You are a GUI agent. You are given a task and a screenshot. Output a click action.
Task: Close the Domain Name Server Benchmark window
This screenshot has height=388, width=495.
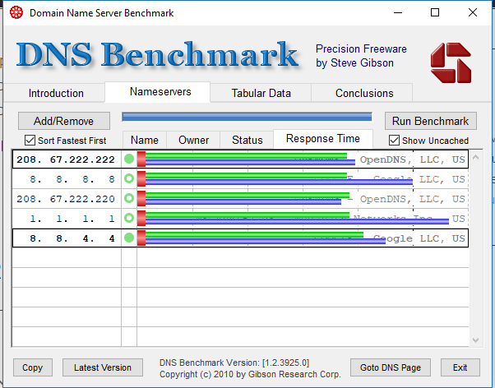pos(473,12)
